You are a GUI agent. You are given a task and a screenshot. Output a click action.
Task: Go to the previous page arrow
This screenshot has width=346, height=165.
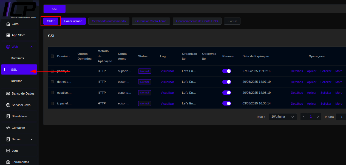(304, 117)
